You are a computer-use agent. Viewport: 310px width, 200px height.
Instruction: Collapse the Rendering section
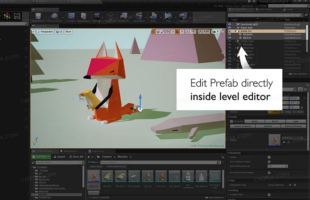point(228,153)
